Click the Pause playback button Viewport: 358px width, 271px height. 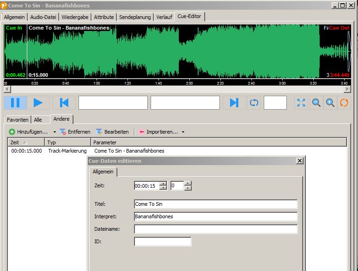pos(15,103)
